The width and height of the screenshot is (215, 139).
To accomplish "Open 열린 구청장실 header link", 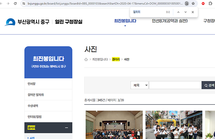I will coord(69,22).
